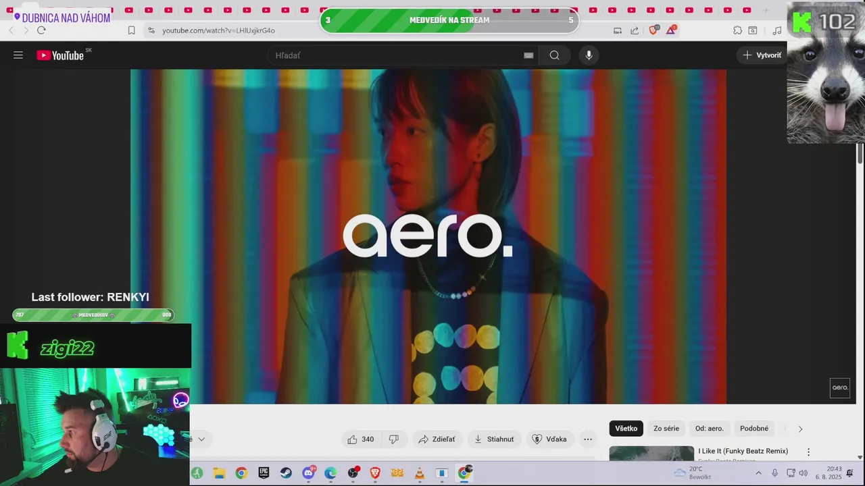865x486 pixels.
Task: Select the Podobné filter chip
Action: tap(754, 429)
